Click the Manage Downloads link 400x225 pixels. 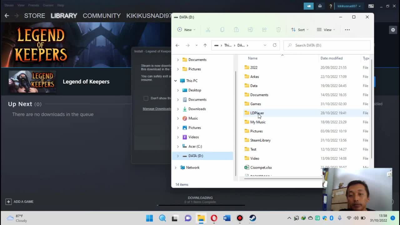157,109
